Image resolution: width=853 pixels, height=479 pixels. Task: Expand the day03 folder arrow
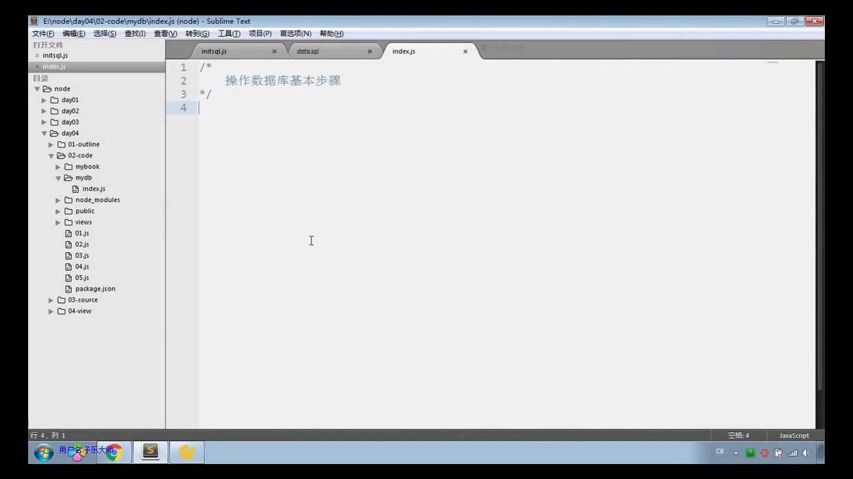[x=44, y=122]
